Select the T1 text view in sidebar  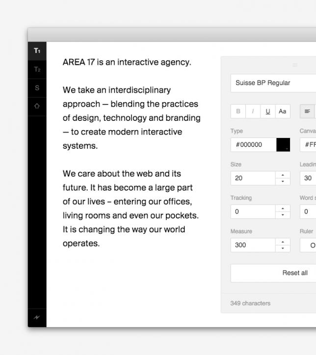[37, 51]
